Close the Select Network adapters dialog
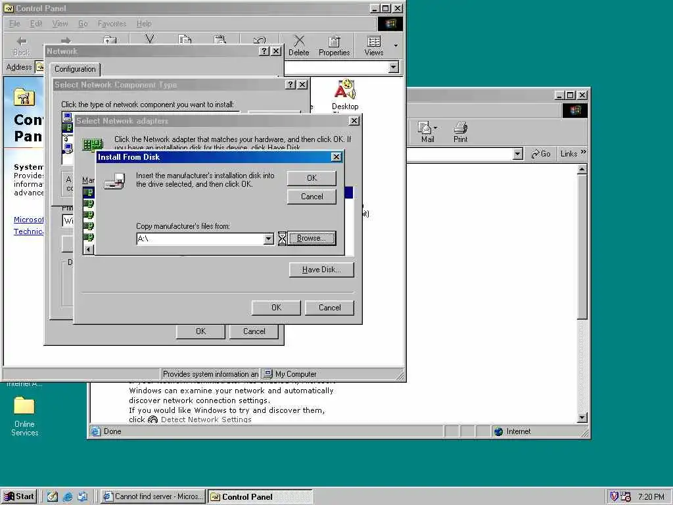The width and height of the screenshot is (673, 505). pos(354,121)
